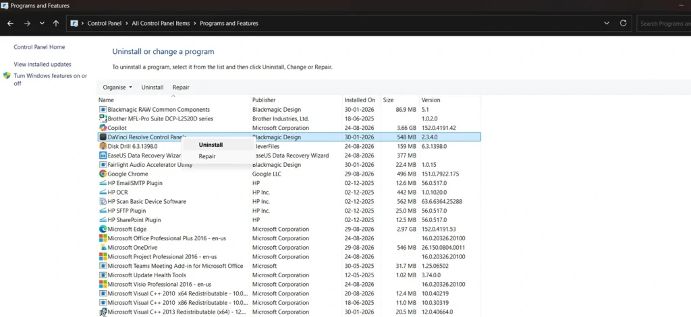Click Disk Drill version 6.3.1398.0 cell
This screenshot has height=317, width=691.
click(434, 146)
